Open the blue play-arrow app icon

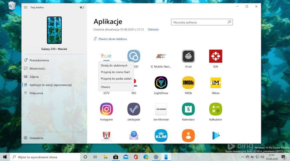[x=216, y=136]
